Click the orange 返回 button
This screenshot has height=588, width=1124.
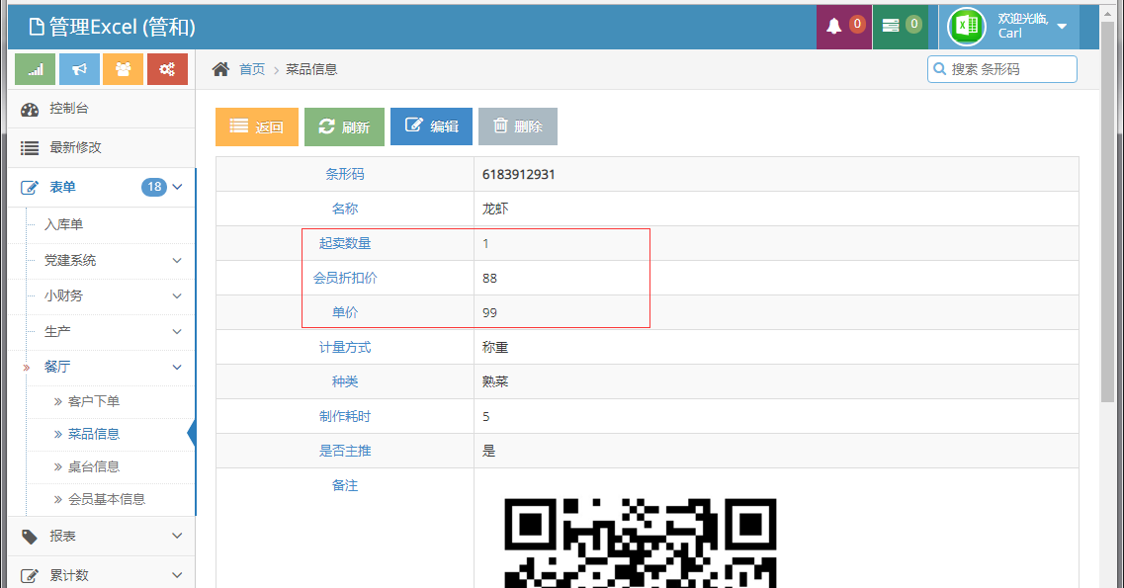pos(257,126)
